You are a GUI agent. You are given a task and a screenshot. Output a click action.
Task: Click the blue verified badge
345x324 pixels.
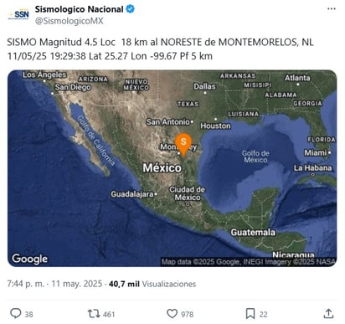(x=131, y=9)
